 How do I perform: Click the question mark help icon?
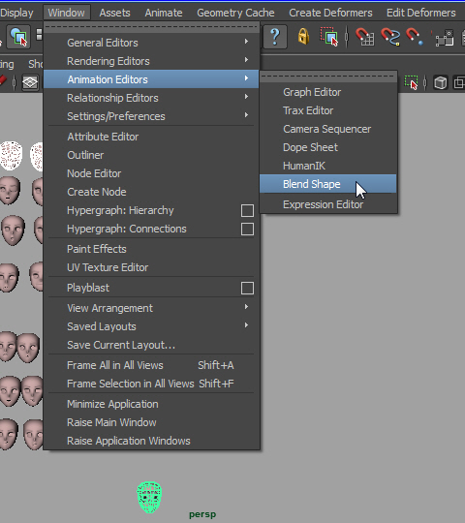pyautogui.click(x=274, y=37)
